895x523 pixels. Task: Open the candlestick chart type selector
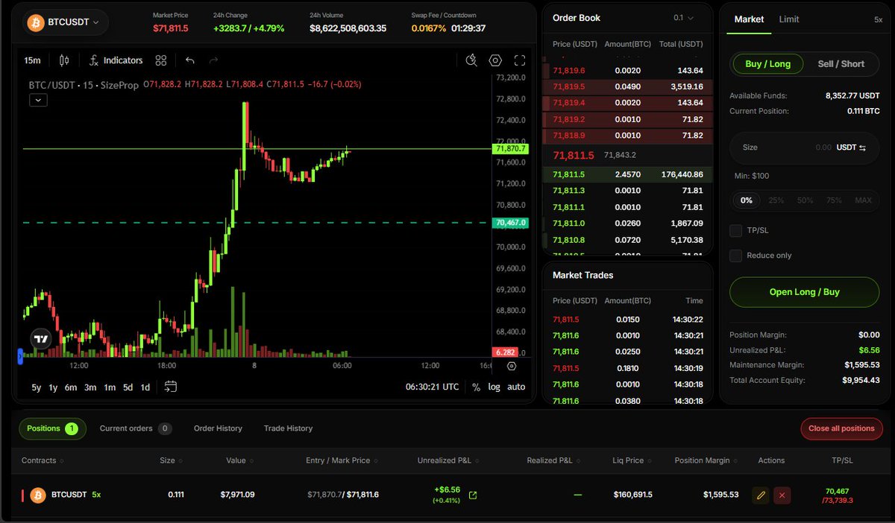(63, 60)
